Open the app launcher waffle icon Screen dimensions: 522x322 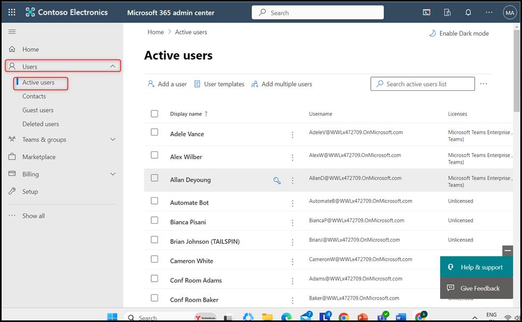pos(12,12)
